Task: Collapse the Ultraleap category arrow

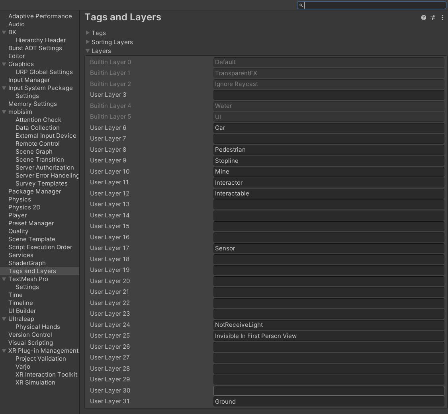Action: [x=4, y=319]
